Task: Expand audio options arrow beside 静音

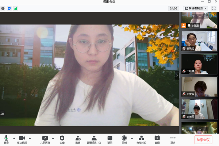Action: pos(14,138)
